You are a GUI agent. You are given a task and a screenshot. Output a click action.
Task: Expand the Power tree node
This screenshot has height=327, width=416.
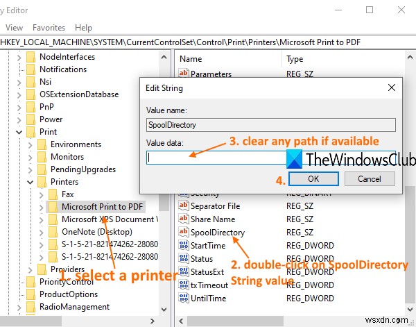coord(19,120)
